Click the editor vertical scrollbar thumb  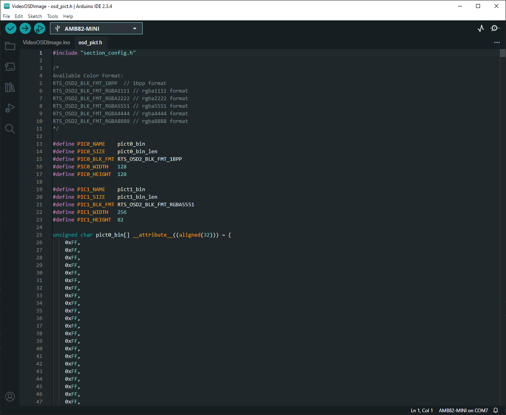point(503,53)
